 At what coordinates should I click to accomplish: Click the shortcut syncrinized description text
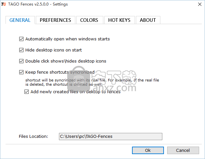click(92, 82)
